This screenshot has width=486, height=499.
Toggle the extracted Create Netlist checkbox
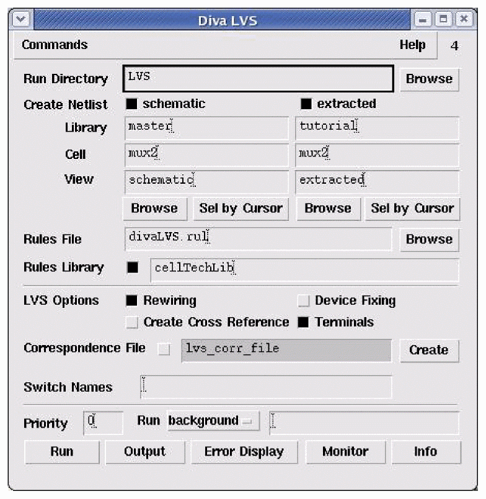[x=306, y=104]
